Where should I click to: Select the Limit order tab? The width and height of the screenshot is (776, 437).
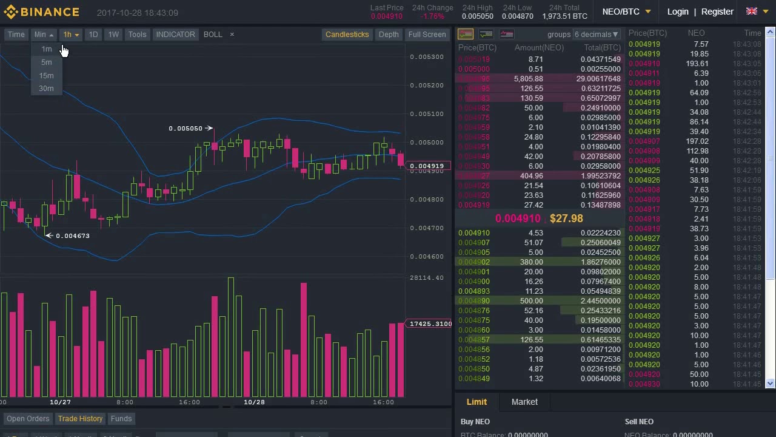tap(477, 402)
